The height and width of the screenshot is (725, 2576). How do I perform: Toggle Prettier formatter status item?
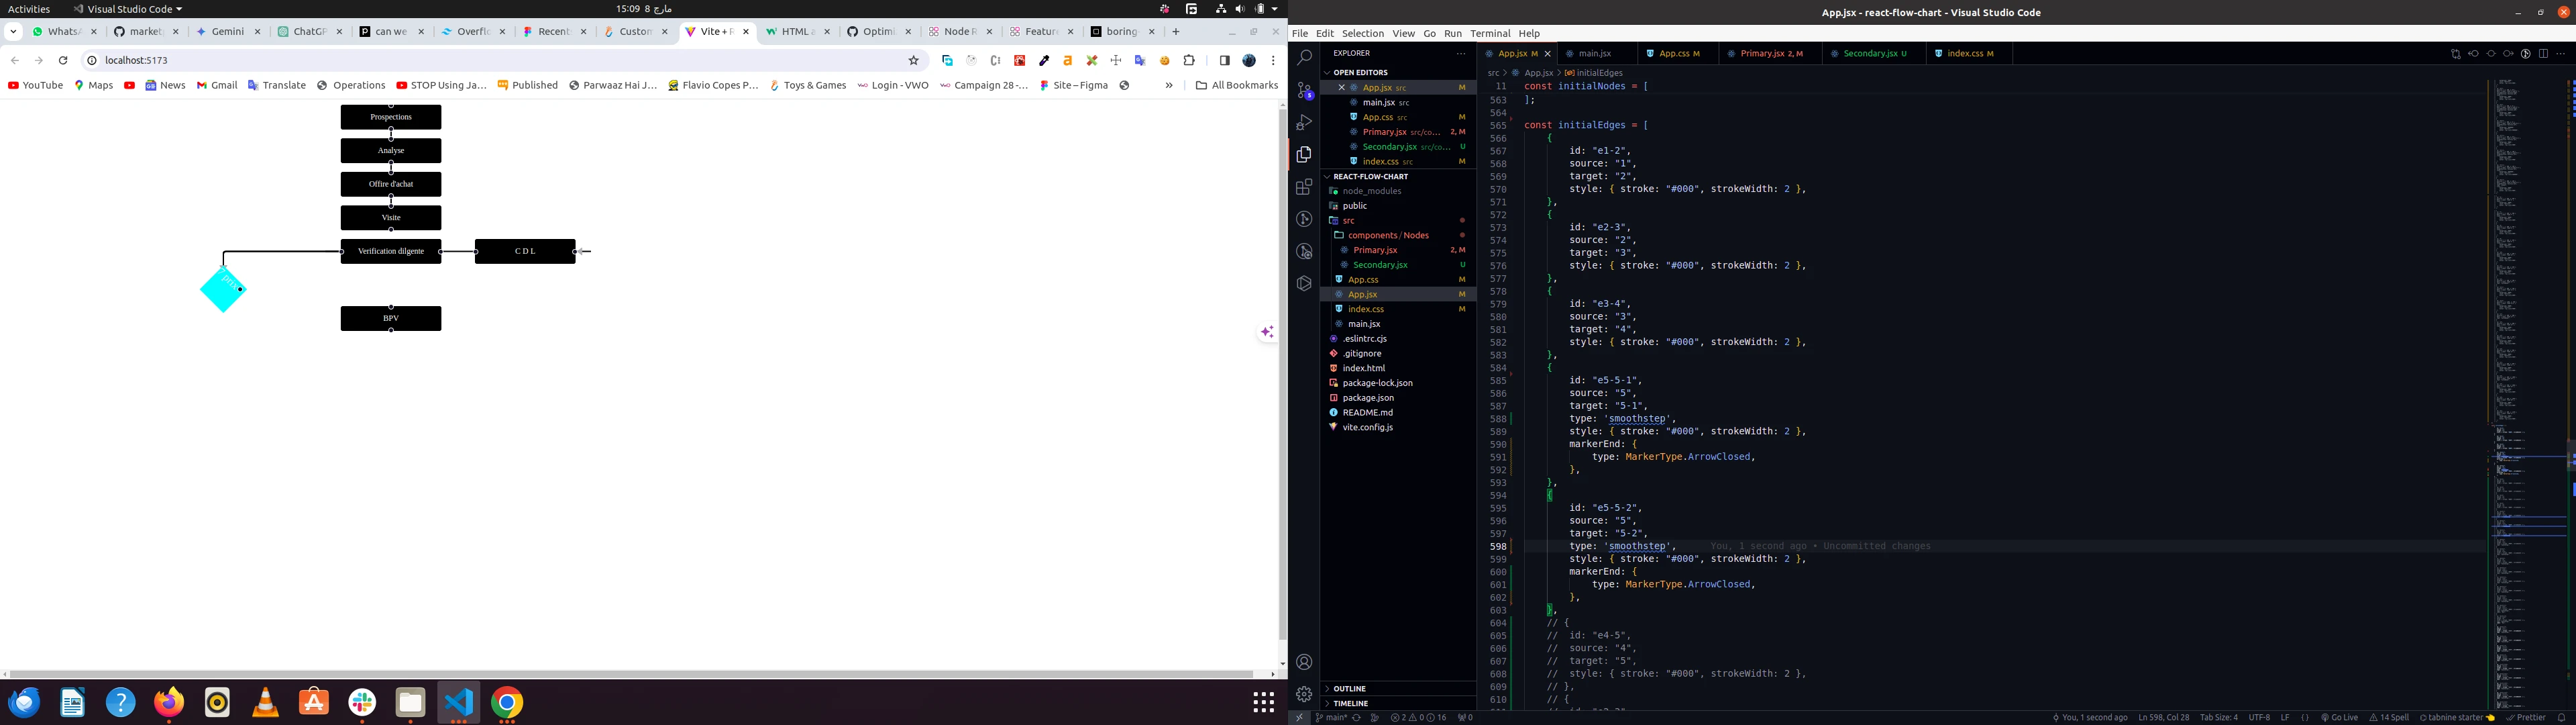coord(2526,717)
